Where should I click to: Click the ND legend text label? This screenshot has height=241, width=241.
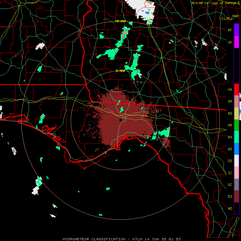(x=230, y=208)
